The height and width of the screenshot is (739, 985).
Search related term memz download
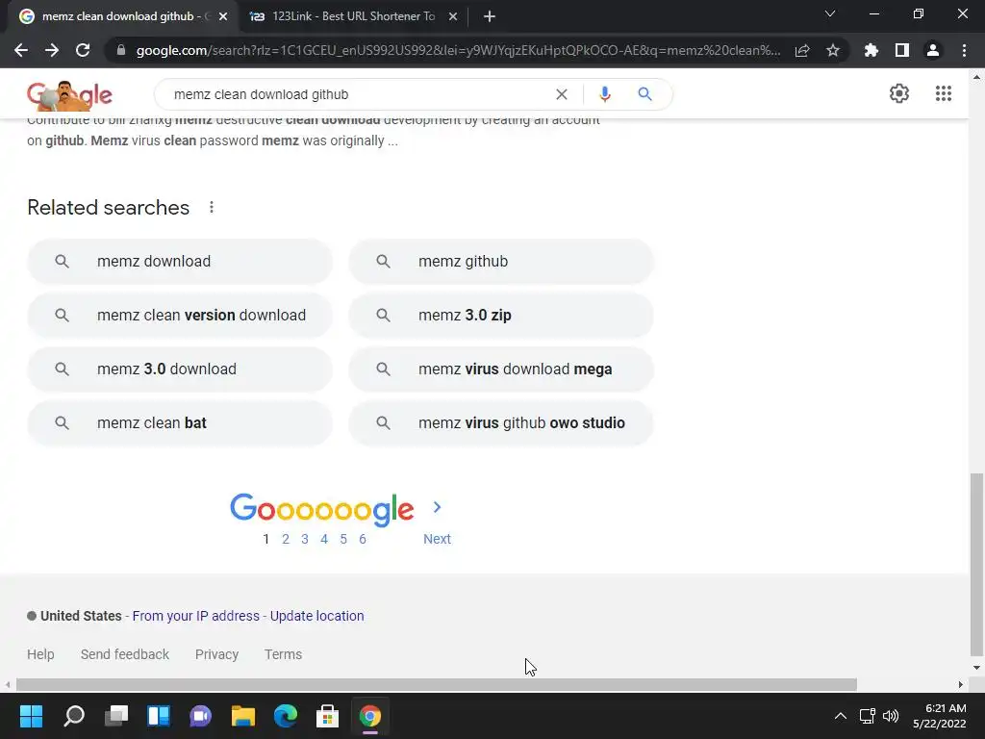click(x=180, y=262)
